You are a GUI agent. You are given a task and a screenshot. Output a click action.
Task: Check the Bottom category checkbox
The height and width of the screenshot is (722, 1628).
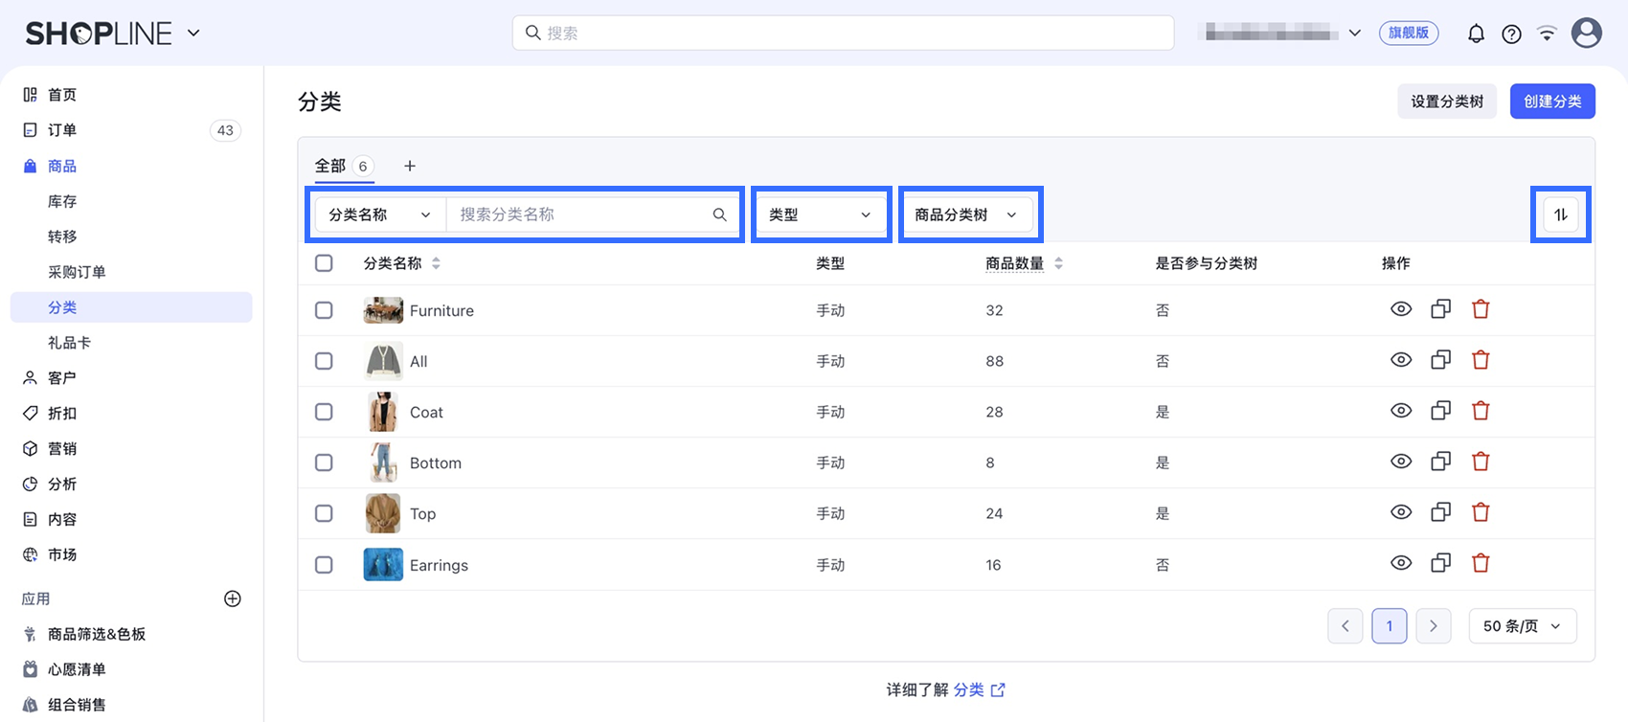point(324,463)
